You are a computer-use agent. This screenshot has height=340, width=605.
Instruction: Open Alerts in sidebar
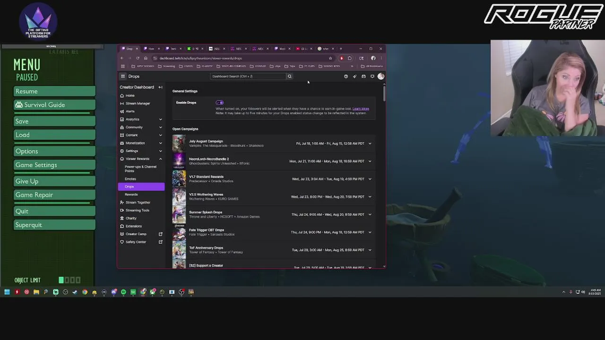click(141, 111)
